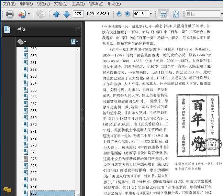Click the page number input field
The width and height of the screenshot is (223, 196).
click(x=79, y=14)
